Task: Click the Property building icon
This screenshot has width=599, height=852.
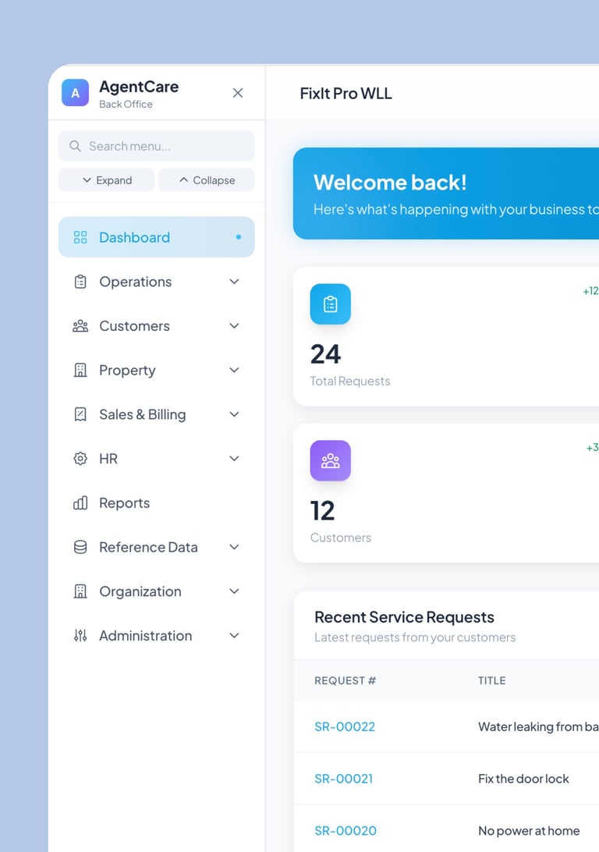Action: [x=80, y=370]
